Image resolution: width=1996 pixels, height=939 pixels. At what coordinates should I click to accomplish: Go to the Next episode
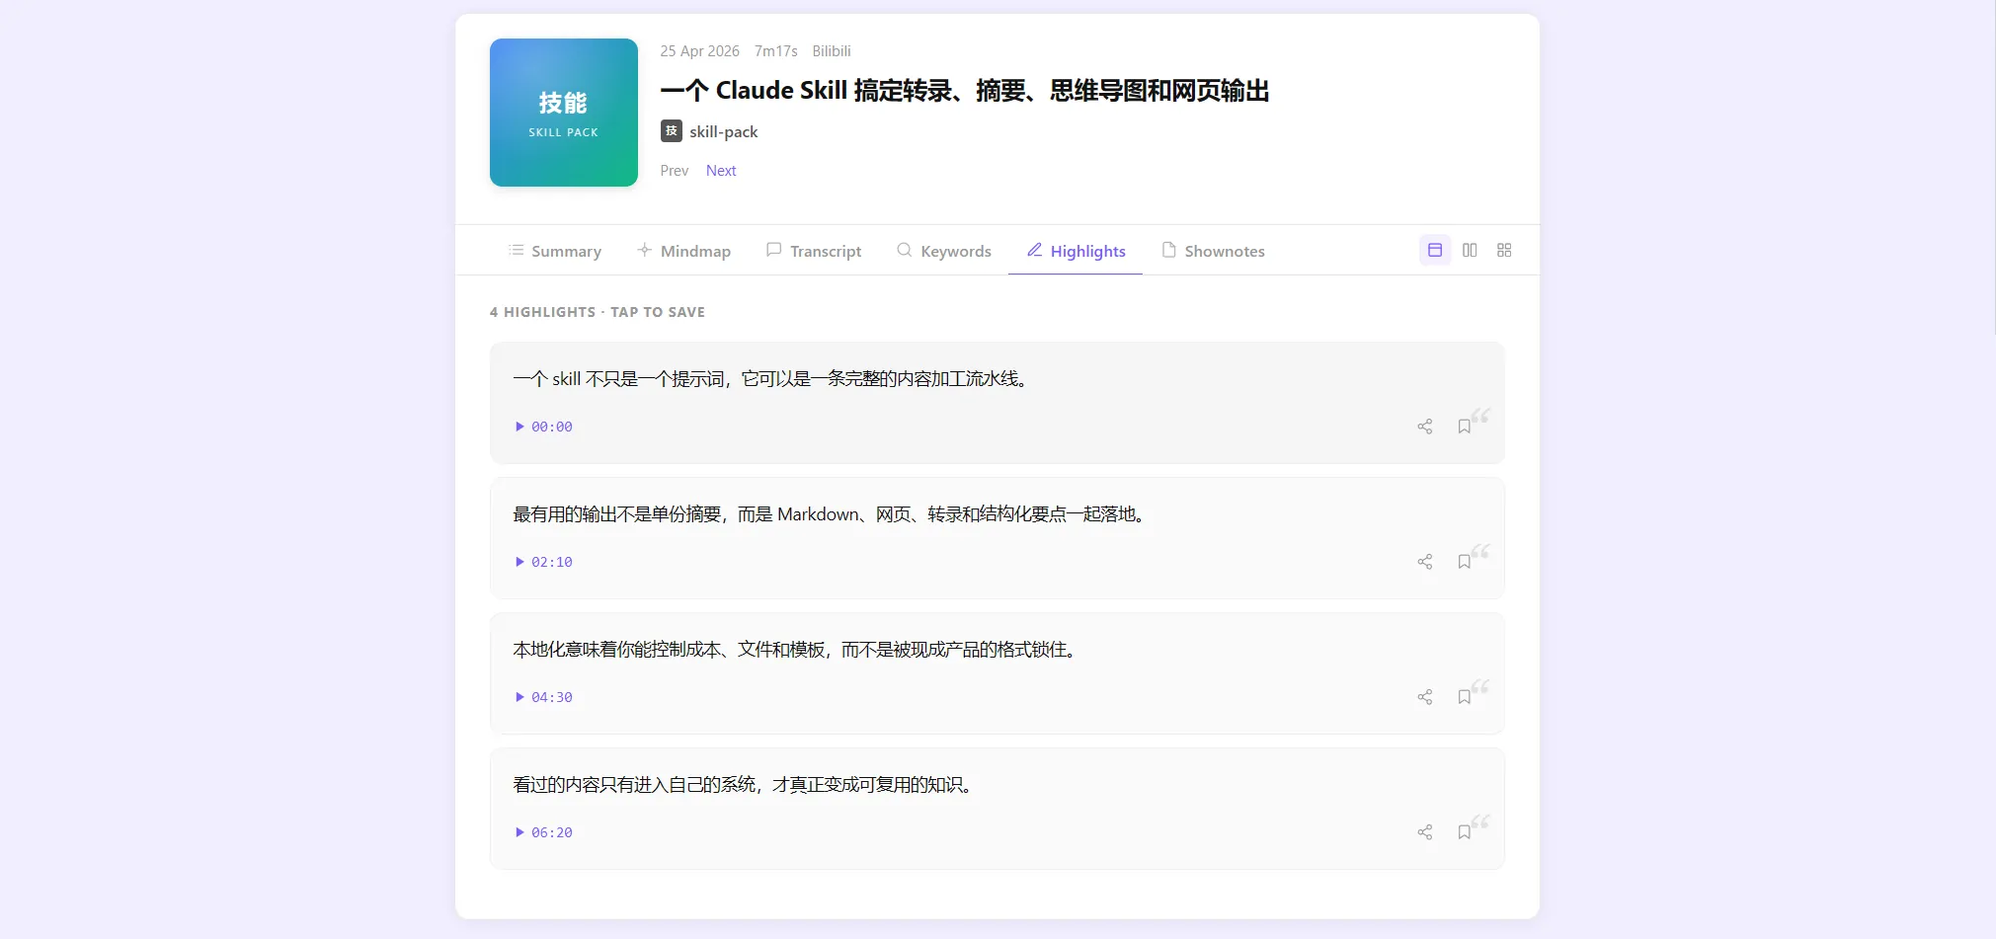[x=721, y=171]
